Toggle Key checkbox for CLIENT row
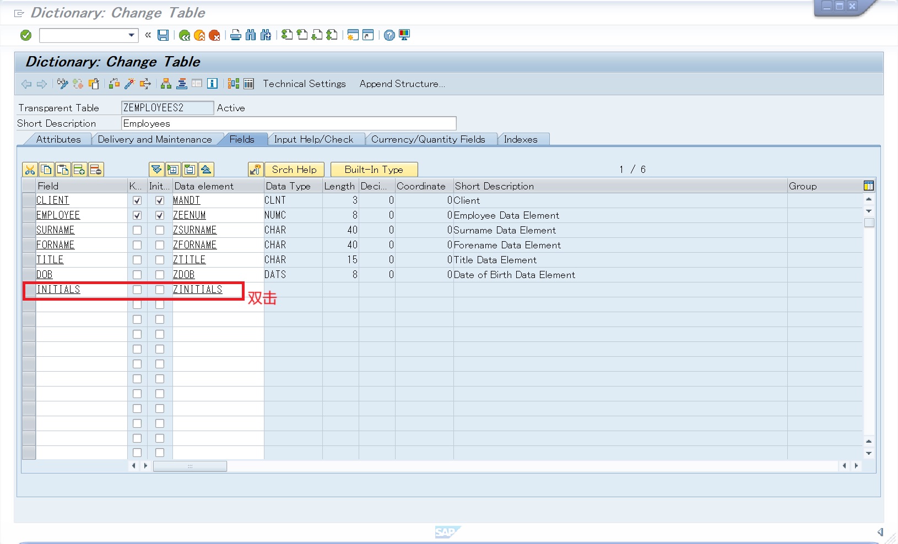Image resolution: width=898 pixels, height=544 pixels. click(x=137, y=200)
